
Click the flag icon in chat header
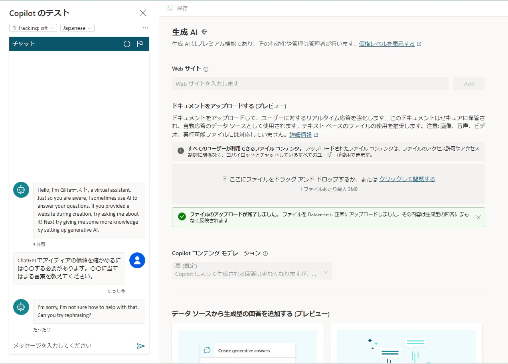click(140, 44)
